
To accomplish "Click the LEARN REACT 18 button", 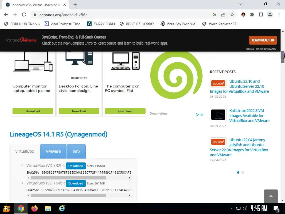I will click(x=263, y=40).
